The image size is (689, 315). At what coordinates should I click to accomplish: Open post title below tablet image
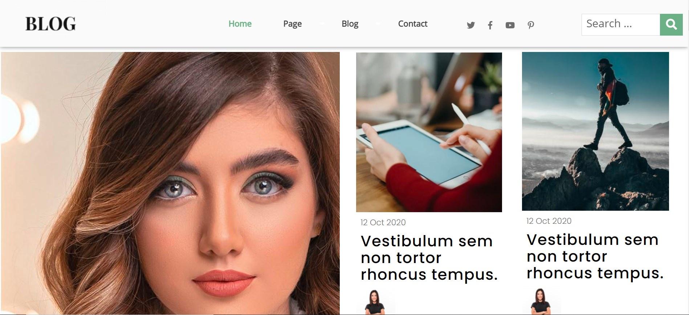coord(429,258)
